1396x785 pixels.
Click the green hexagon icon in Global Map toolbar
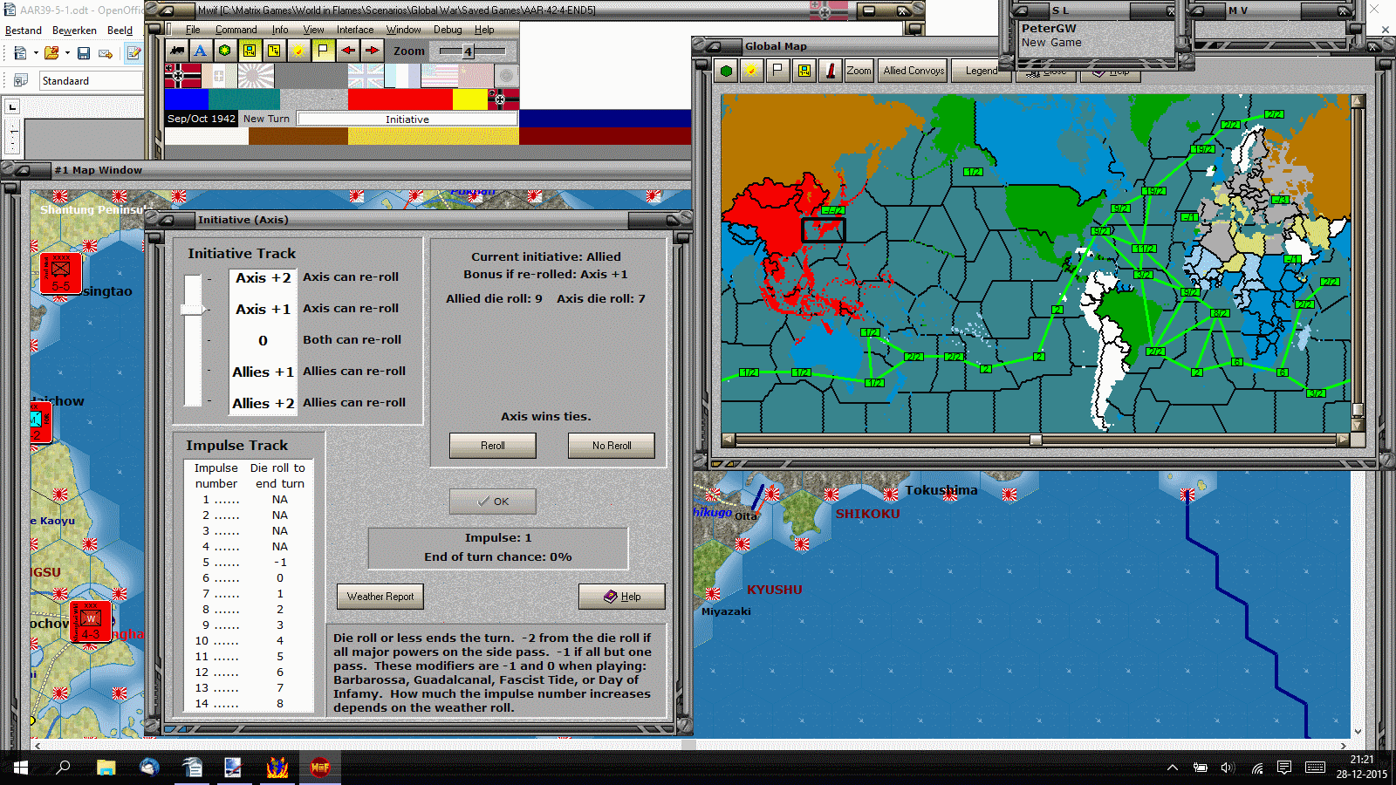726,71
